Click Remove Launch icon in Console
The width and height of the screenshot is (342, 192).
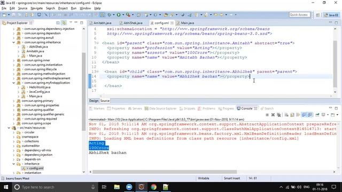(x=273, y=115)
